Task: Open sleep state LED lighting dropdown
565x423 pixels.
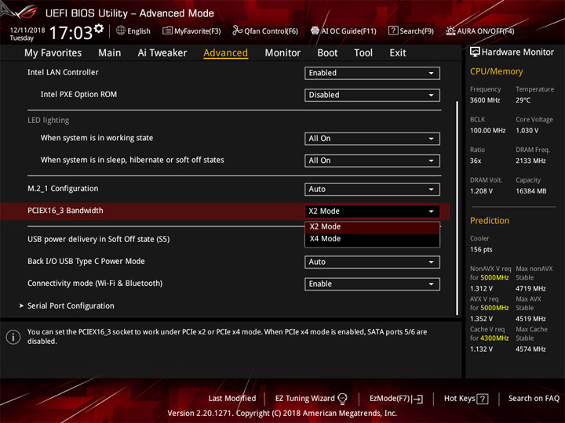Action: tap(372, 161)
